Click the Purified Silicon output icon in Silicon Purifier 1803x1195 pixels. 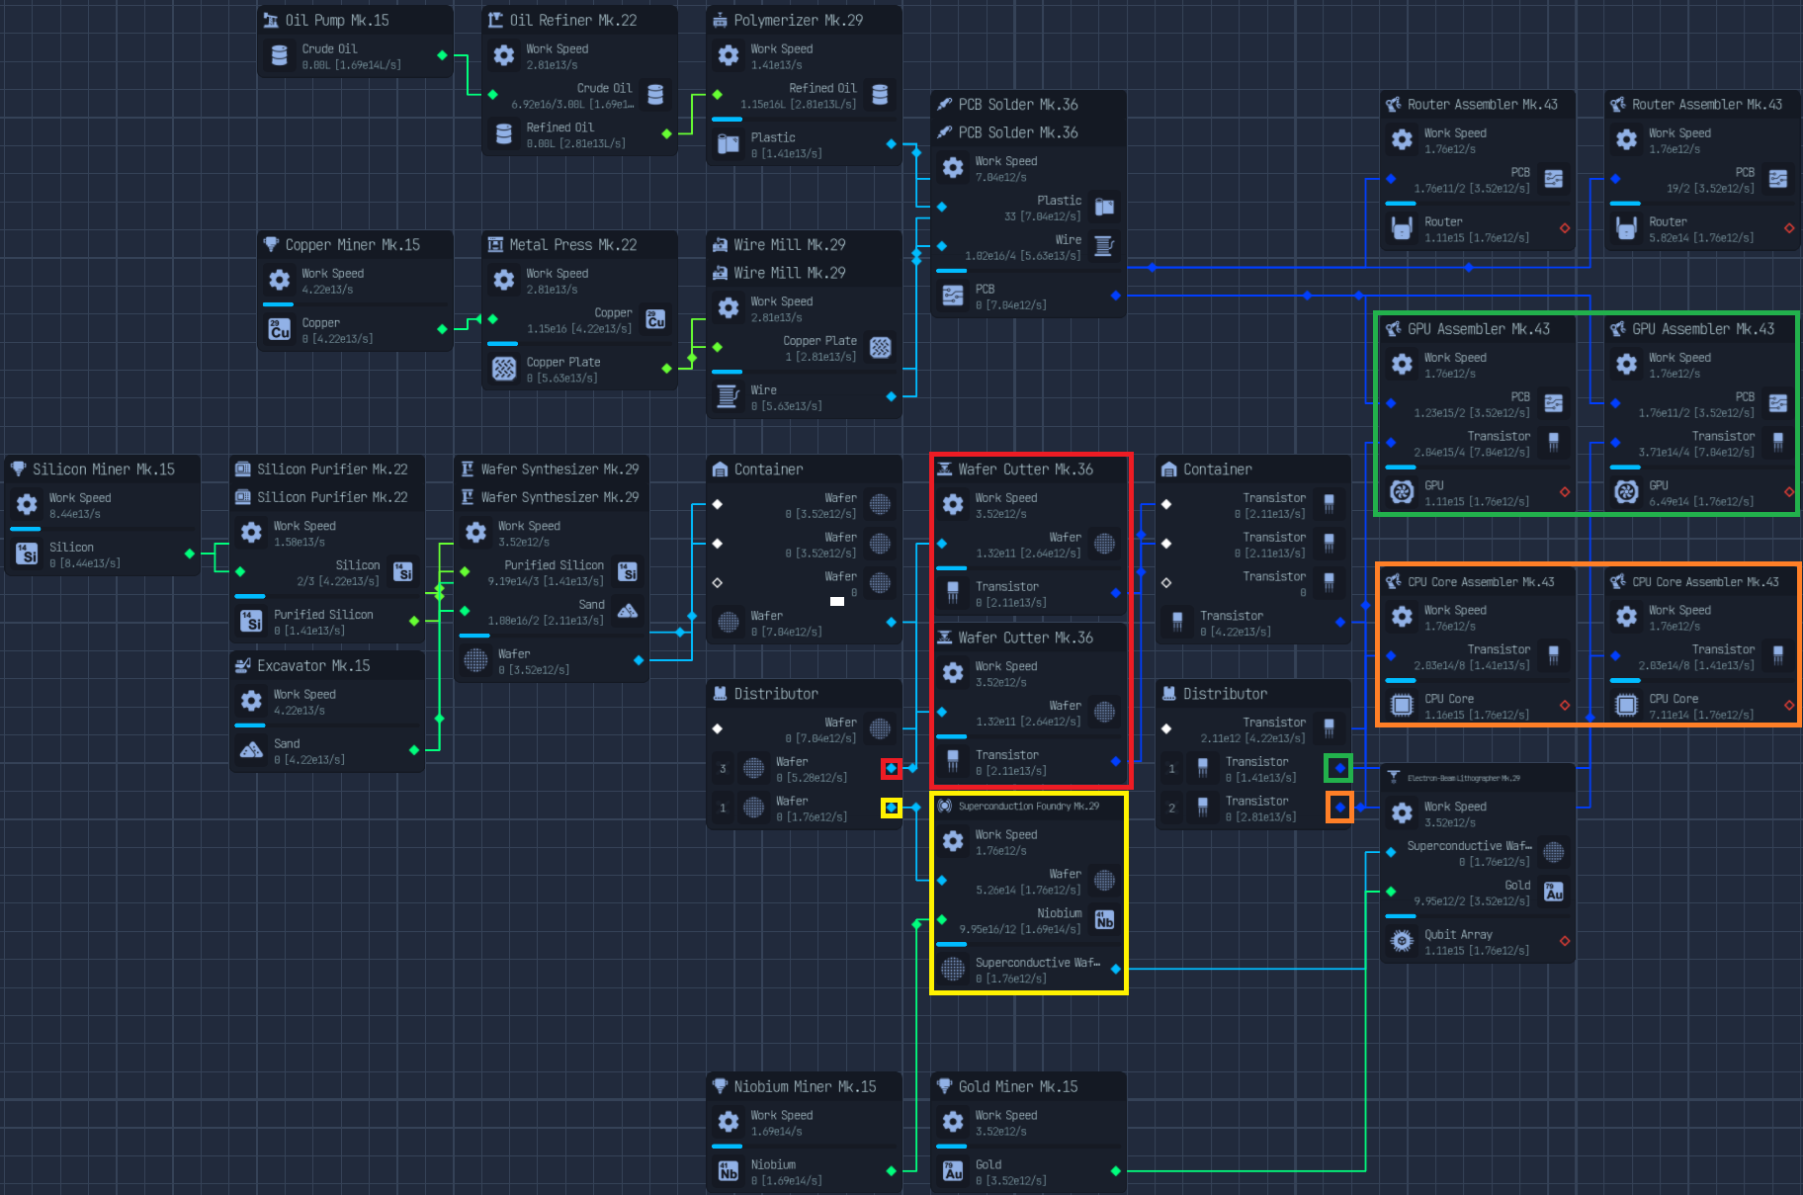coord(252,621)
